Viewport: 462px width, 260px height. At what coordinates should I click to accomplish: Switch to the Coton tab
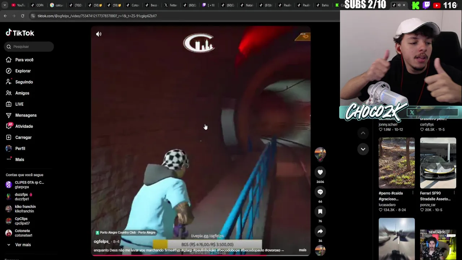point(133,5)
